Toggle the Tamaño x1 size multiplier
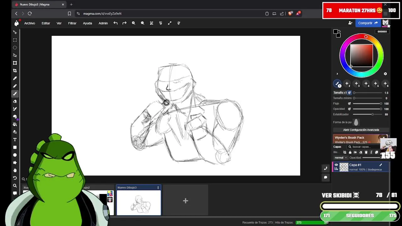 (340, 93)
